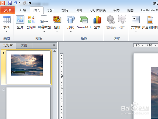Expand the 表格 dropdown arrow
This screenshot has width=158, height=119.
(6, 32)
